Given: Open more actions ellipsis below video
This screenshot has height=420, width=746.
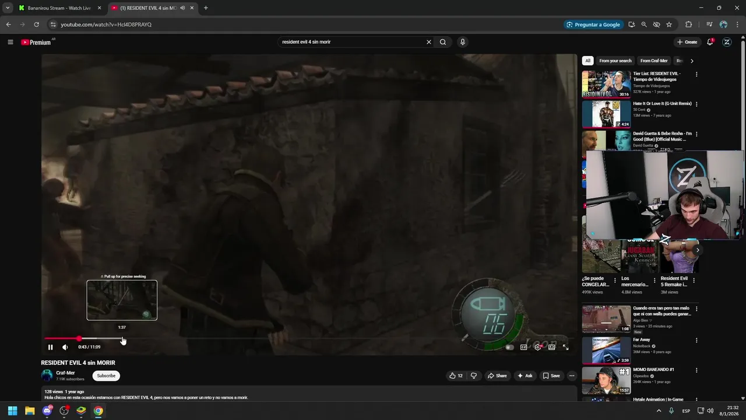Looking at the screenshot, I should click(572, 376).
